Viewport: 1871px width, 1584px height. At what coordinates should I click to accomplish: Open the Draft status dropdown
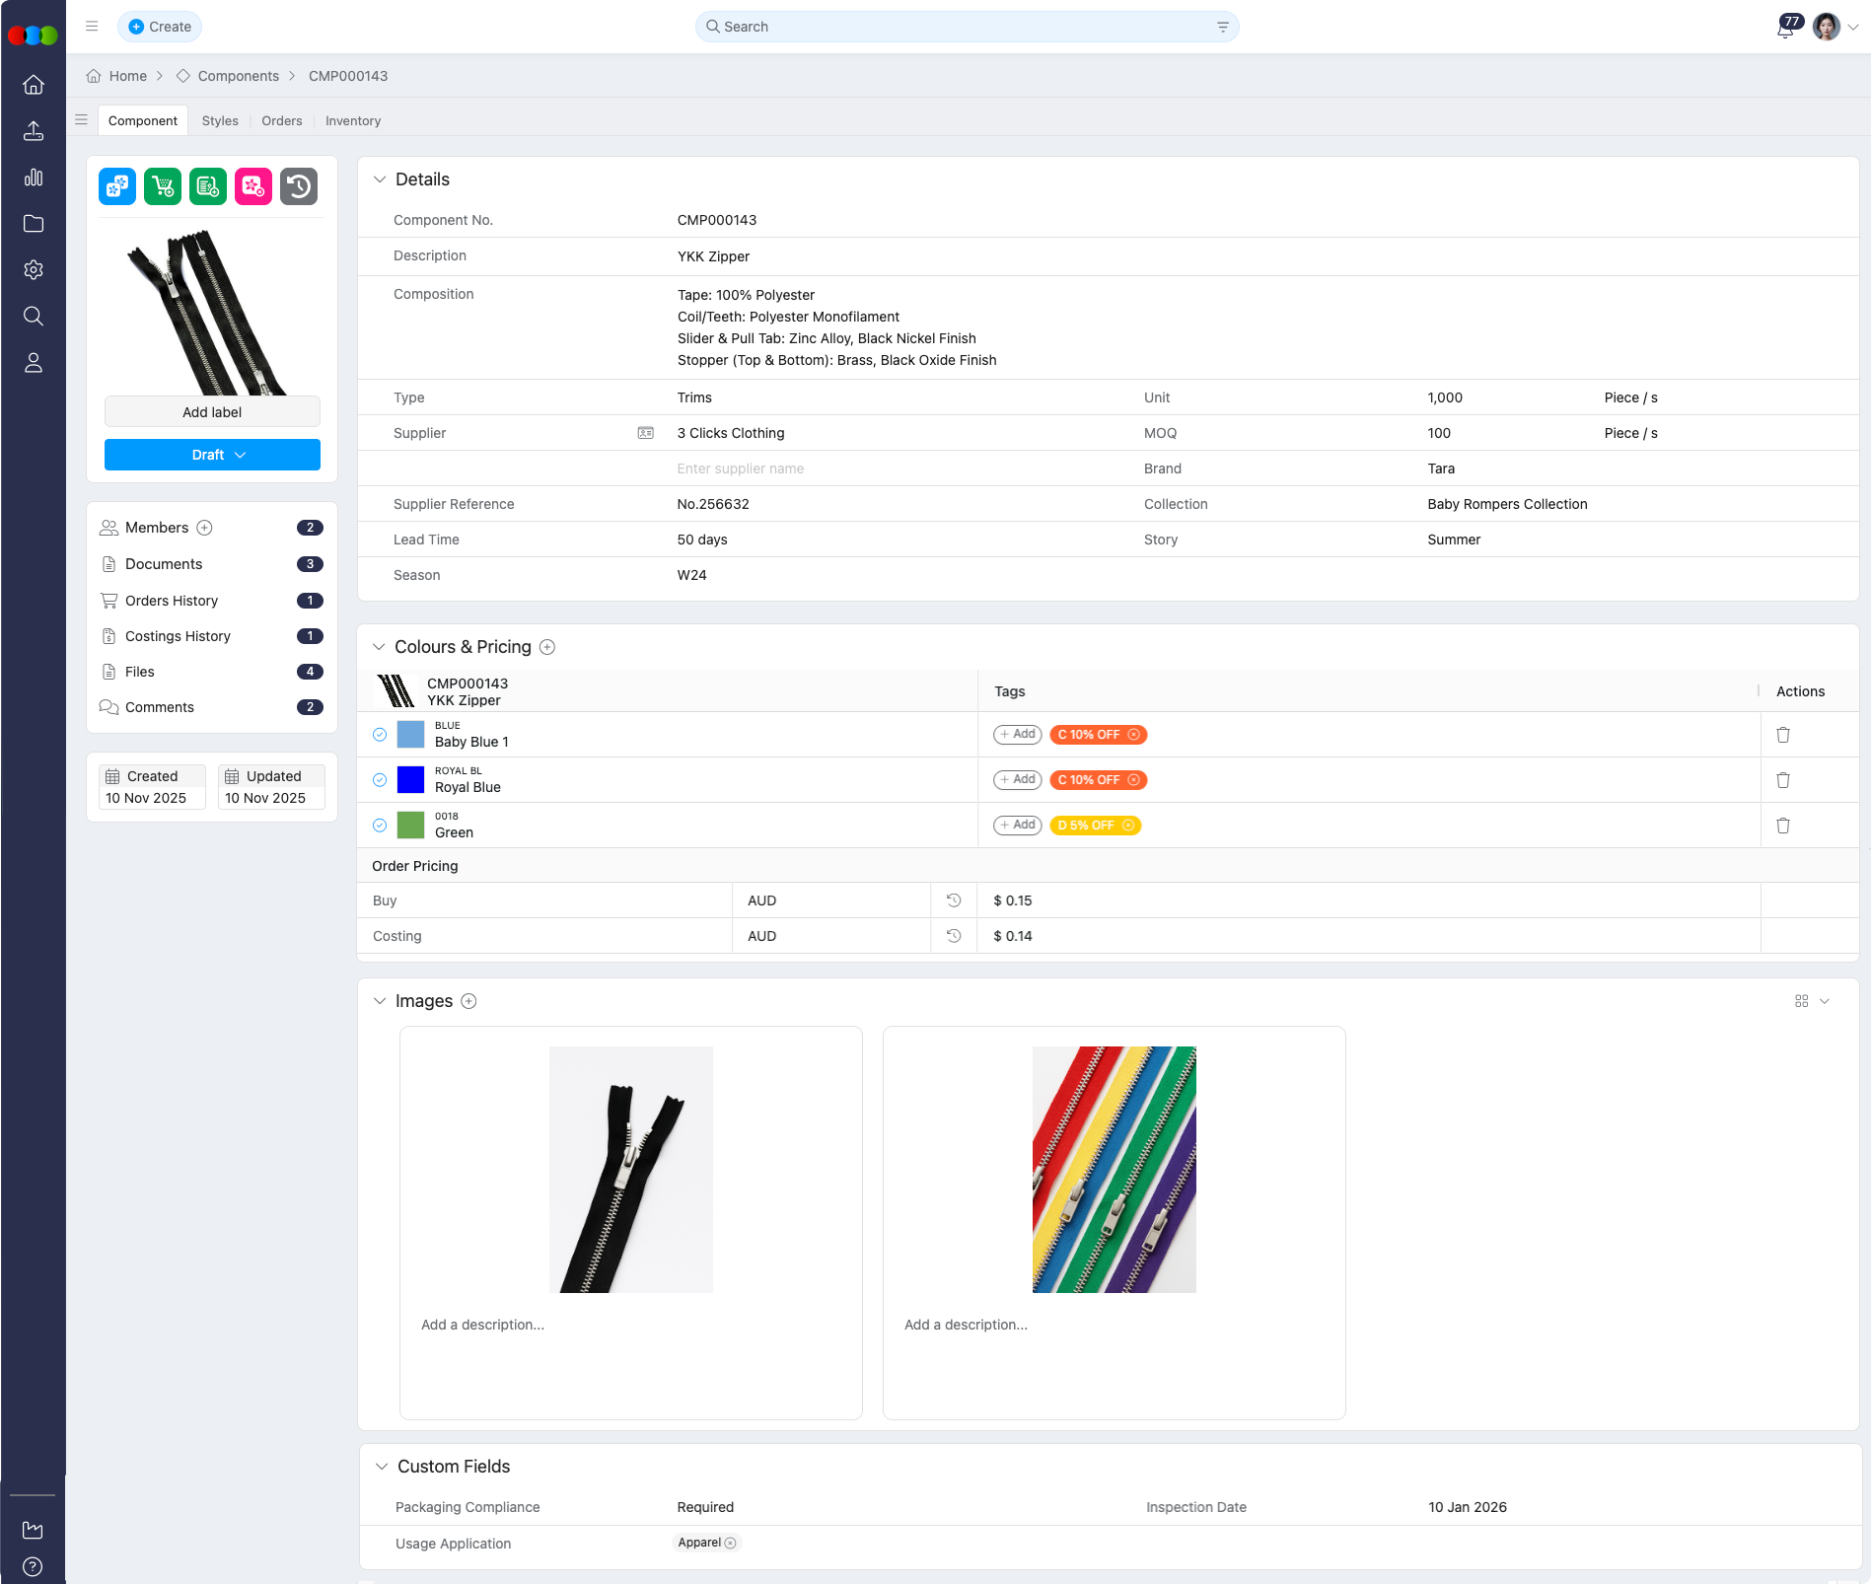pos(212,455)
